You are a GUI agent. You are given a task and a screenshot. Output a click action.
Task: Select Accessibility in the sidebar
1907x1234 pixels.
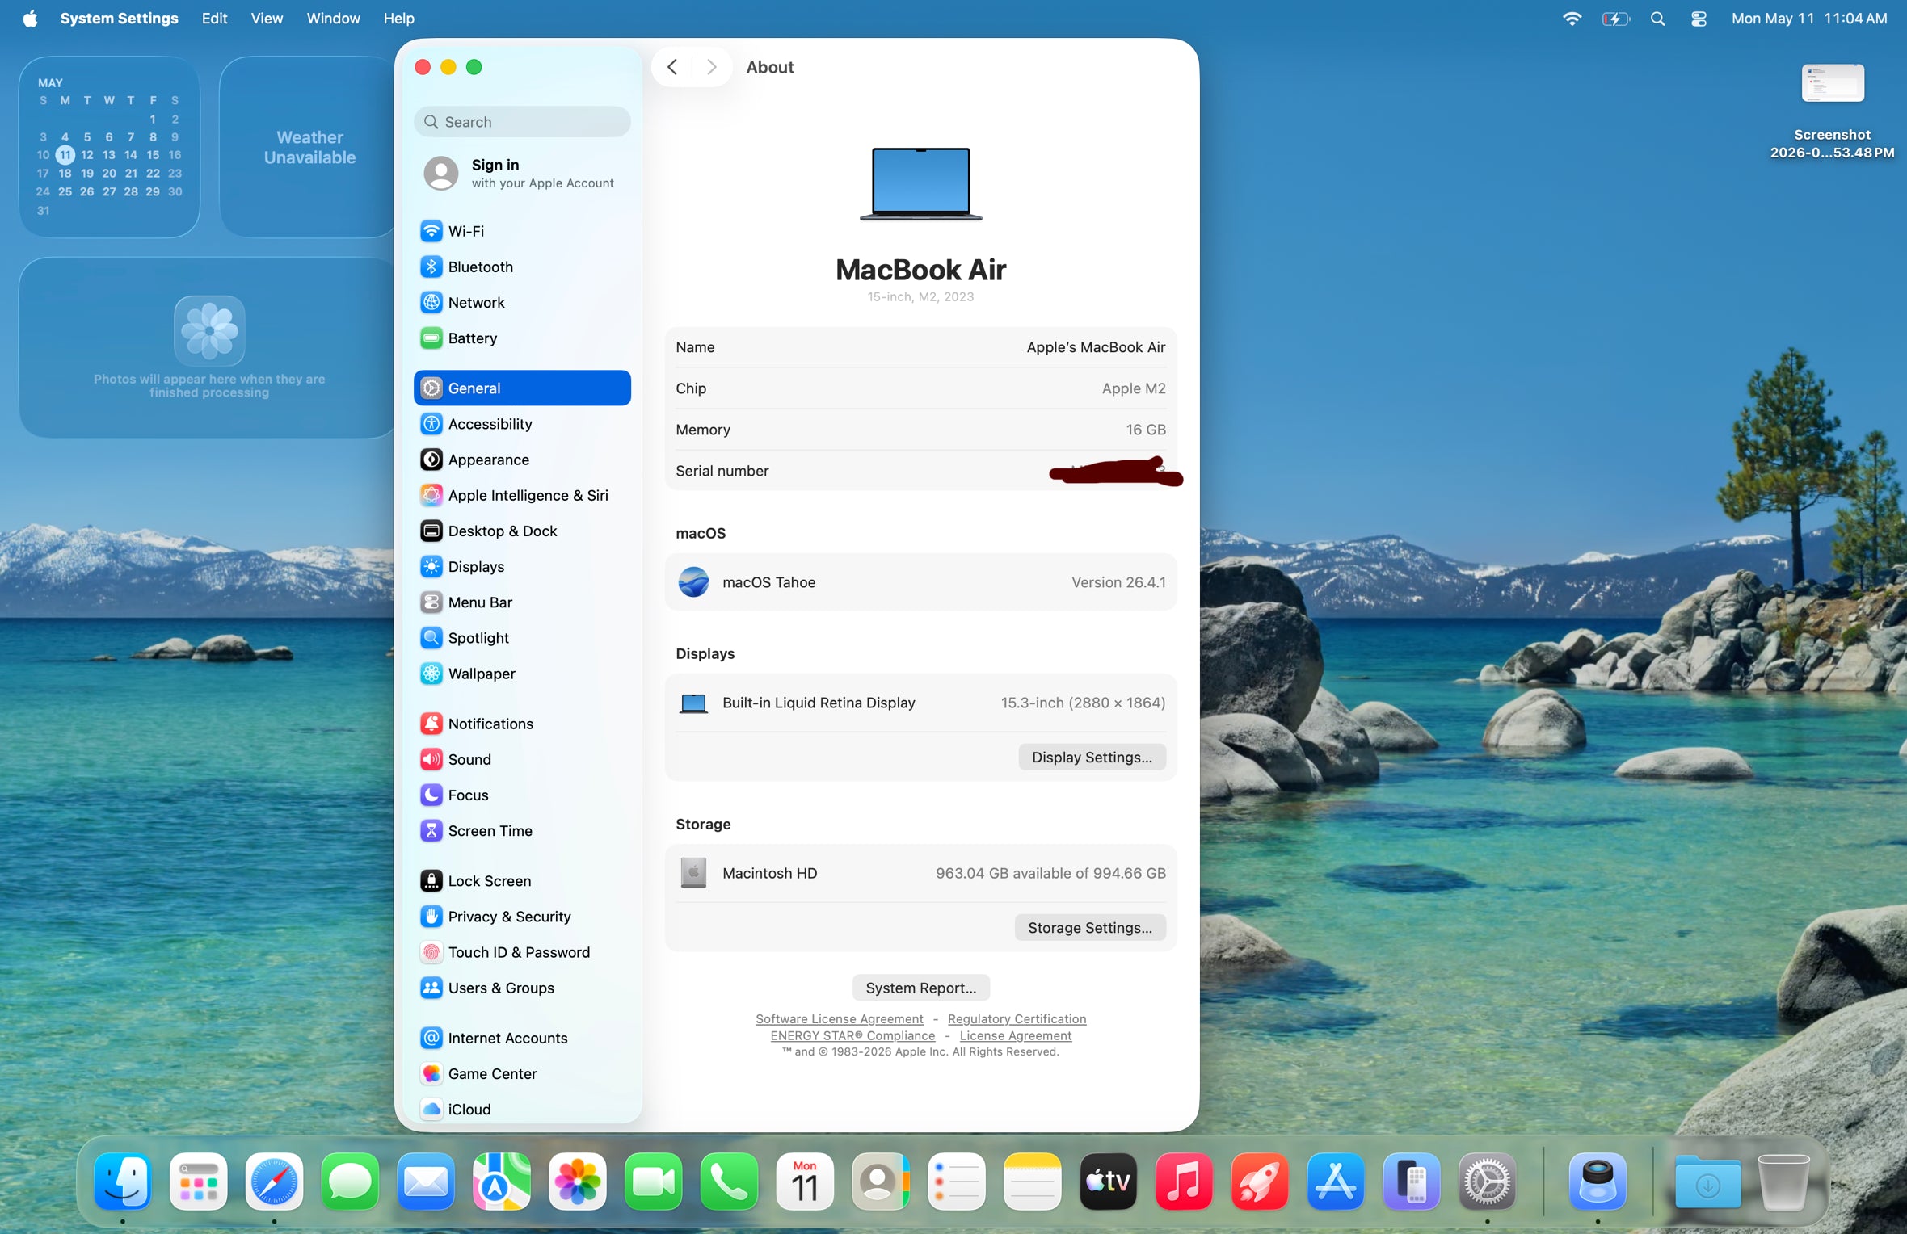click(522, 424)
